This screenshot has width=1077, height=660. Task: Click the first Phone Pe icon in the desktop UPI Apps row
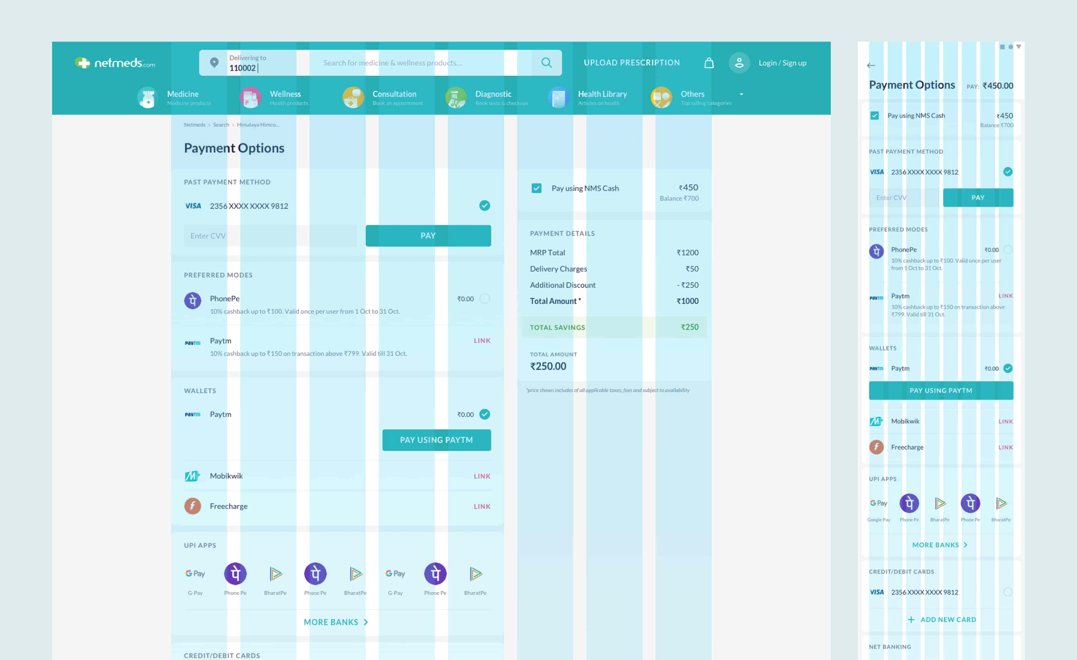[x=235, y=573]
